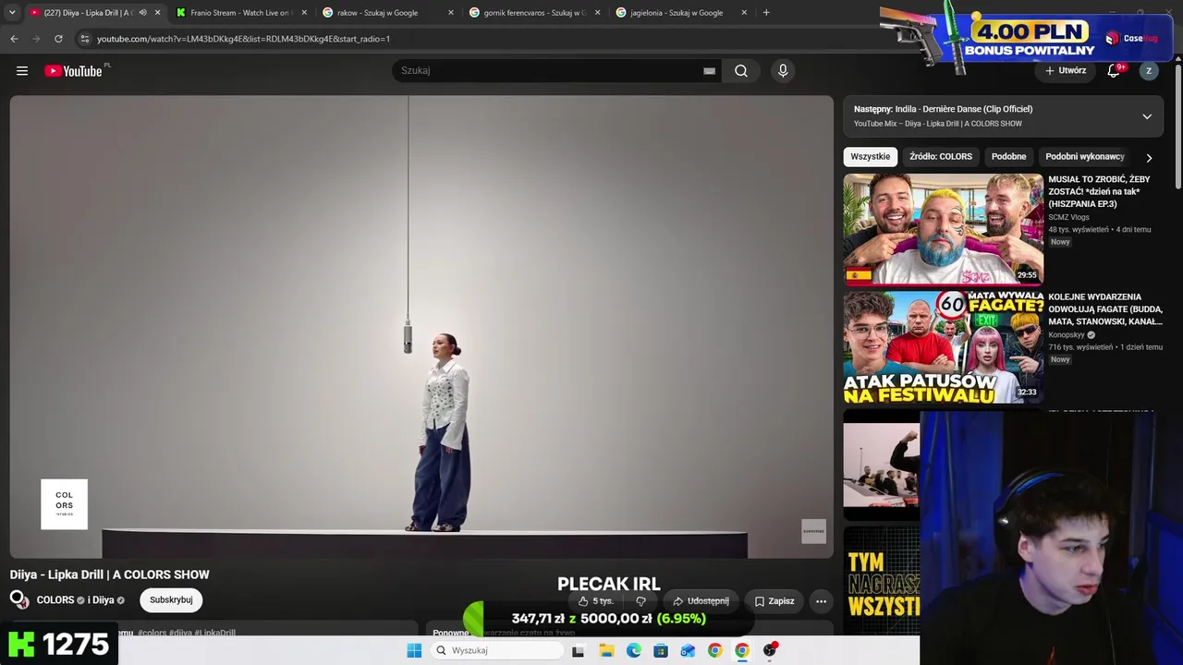The image size is (1183, 665).
Task: Open the COLORS channel avatar
Action: point(18,600)
